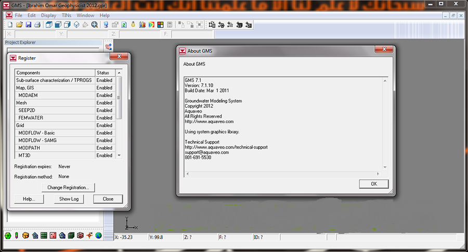Image resolution: width=468 pixels, height=252 pixels.
Task: Switch to the GIS module globe icon
Action: click(x=98, y=235)
